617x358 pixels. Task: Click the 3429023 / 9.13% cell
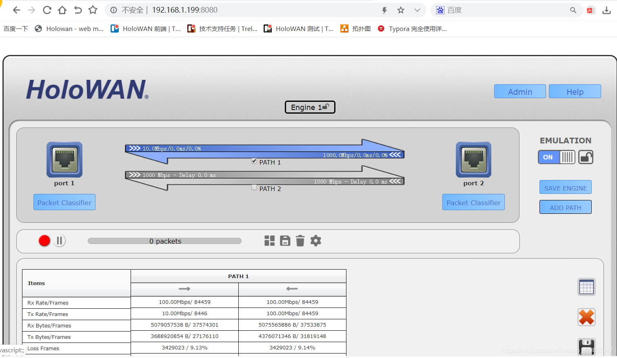pos(184,347)
